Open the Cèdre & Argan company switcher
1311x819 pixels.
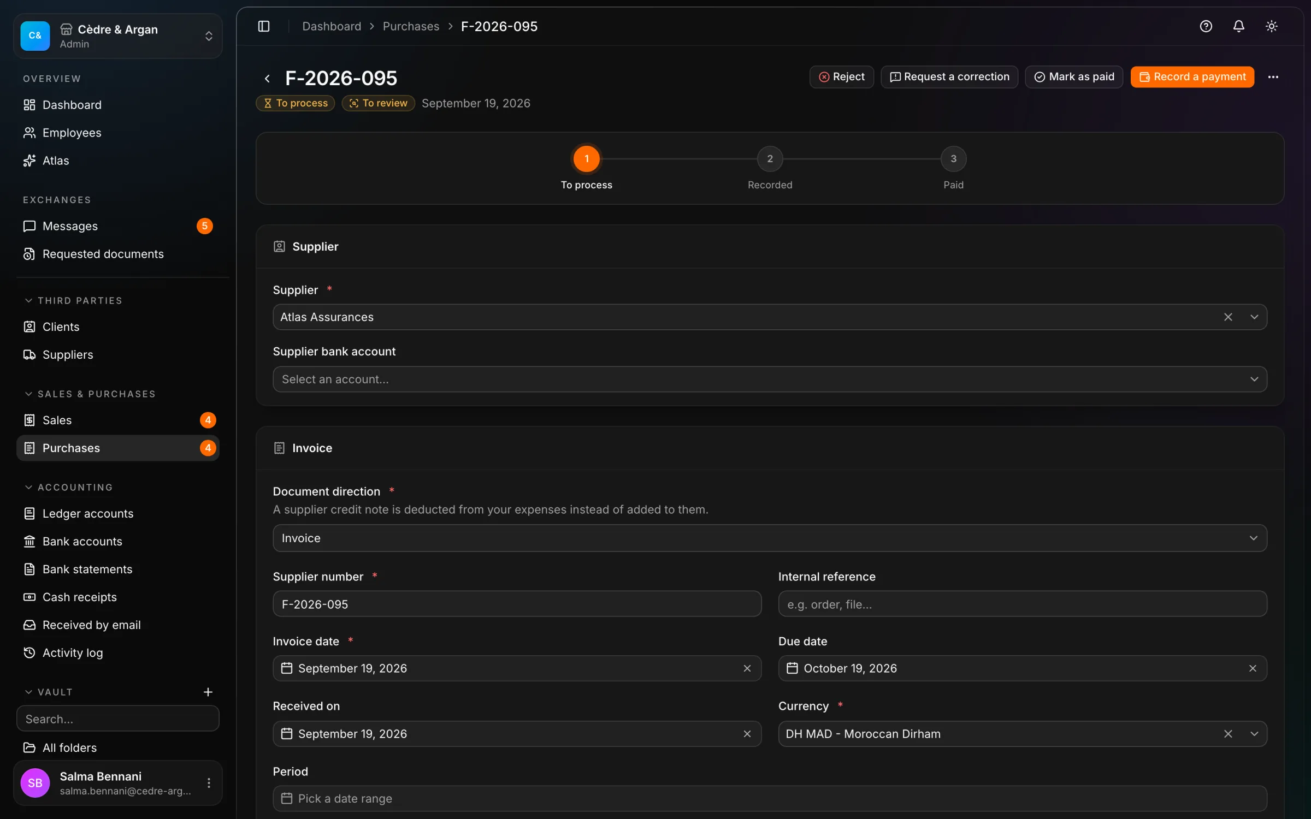118,36
